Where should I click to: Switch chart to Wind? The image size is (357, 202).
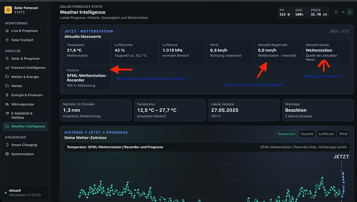(343, 134)
